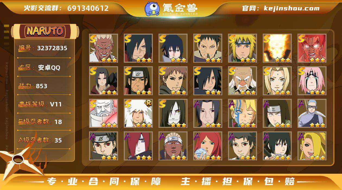
Task: Choose the flaming orange chakra ninja portrait
Action: coord(277,48)
